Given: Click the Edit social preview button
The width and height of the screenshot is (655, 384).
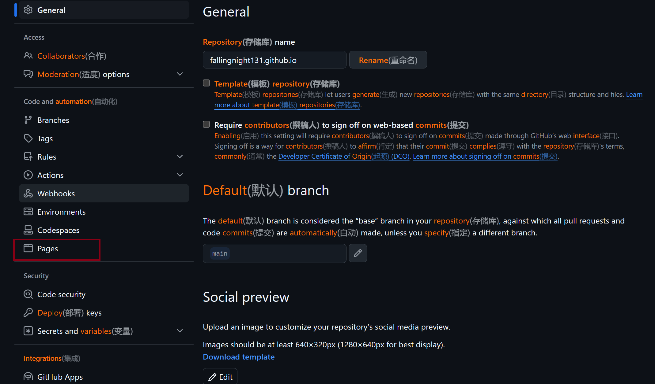Looking at the screenshot, I should coord(220,377).
